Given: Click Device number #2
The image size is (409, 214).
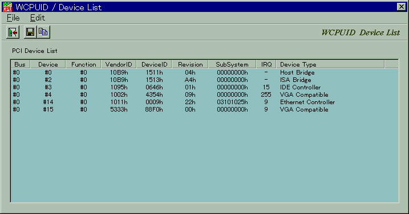Looking at the screenshot, I should click(48, 80).
